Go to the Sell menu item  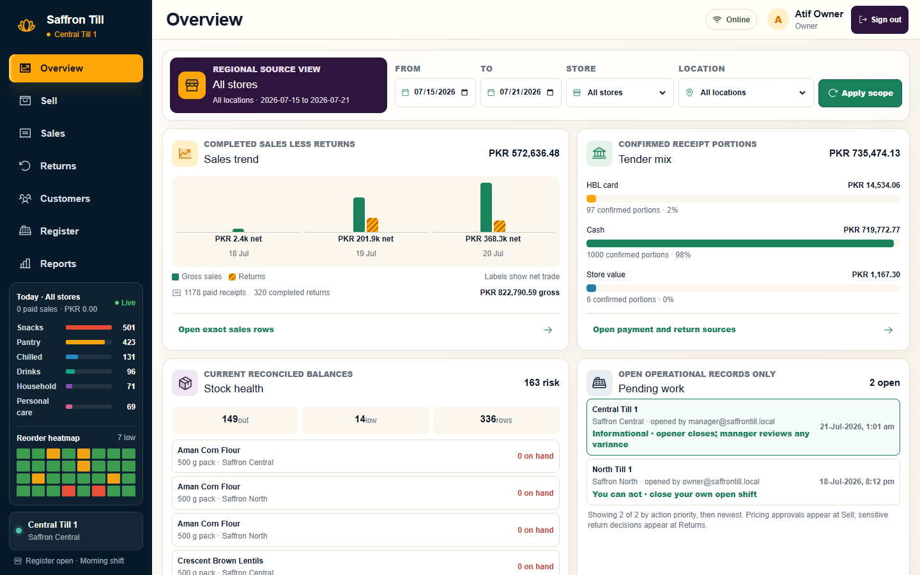pos(76,101)
